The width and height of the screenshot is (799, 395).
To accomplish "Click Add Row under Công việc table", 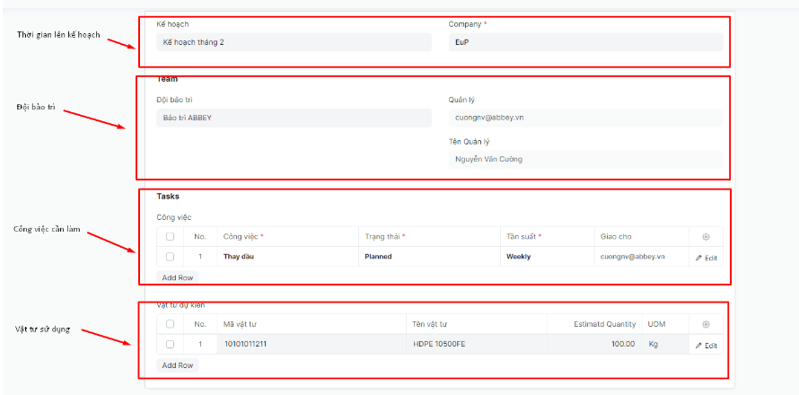I will [177, 277].
